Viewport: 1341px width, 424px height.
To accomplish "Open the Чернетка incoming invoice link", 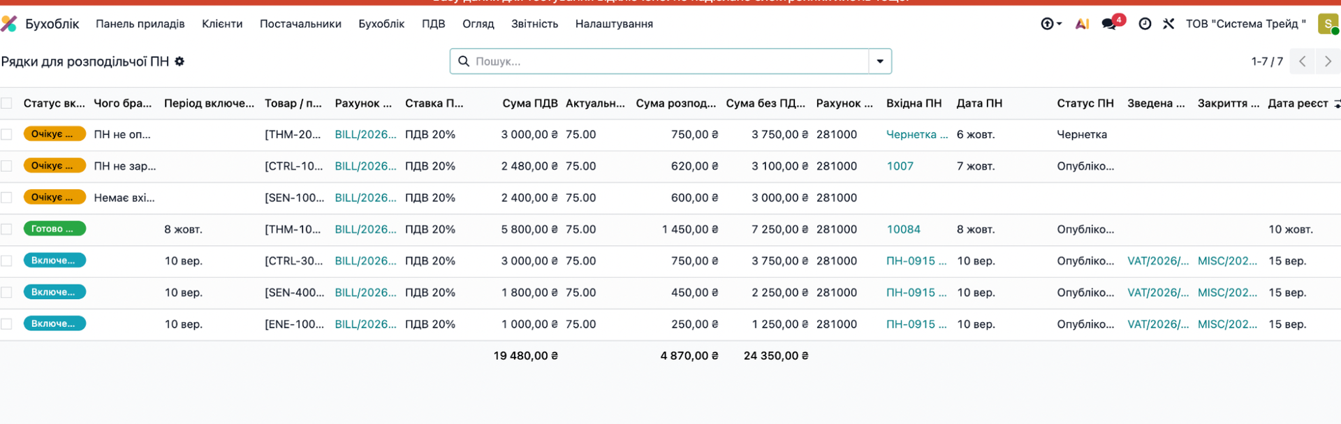I will coord(917,134).
